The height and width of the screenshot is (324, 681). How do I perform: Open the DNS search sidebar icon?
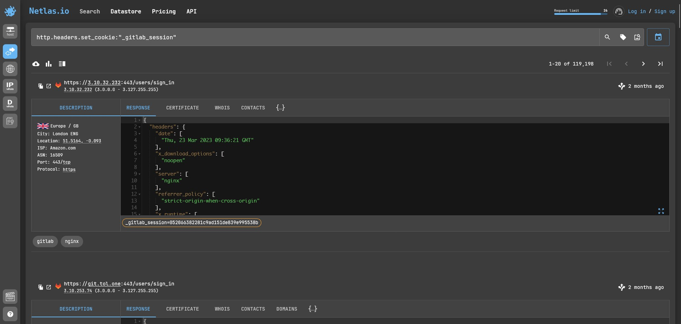10,69
